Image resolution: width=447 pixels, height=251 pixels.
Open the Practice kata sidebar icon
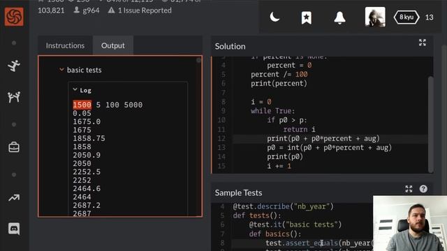click(14, 66)
